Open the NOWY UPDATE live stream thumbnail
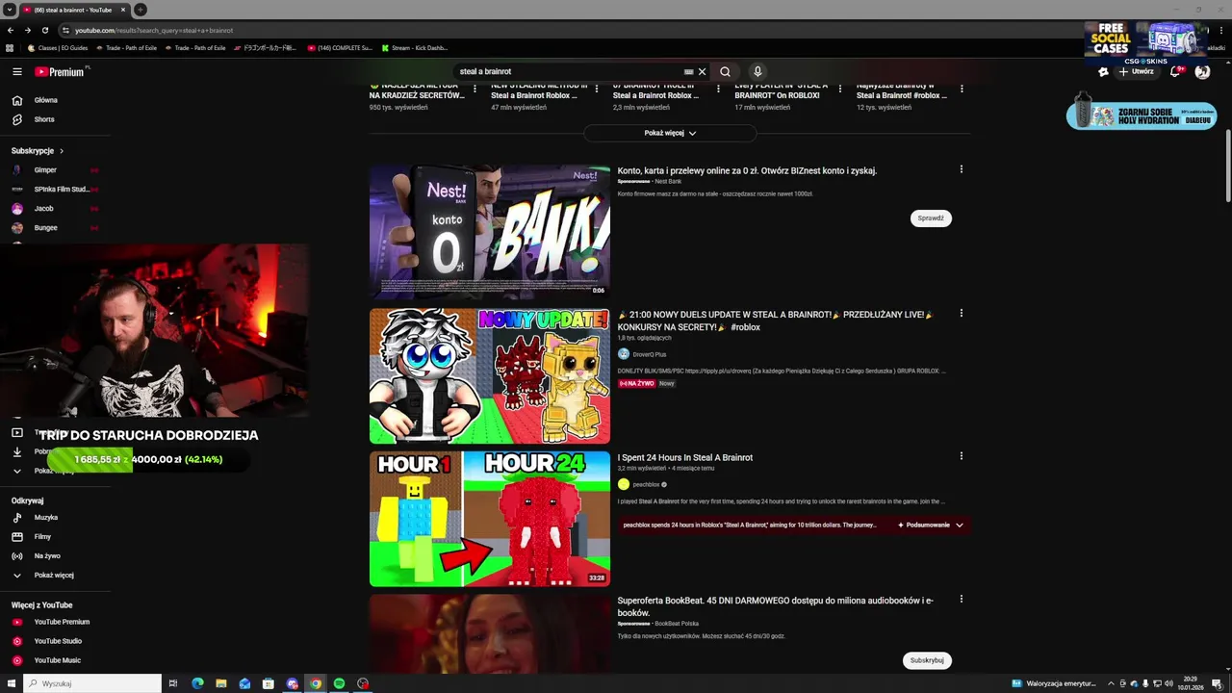This screenshot has height=693, width=1232. (489, 375)
